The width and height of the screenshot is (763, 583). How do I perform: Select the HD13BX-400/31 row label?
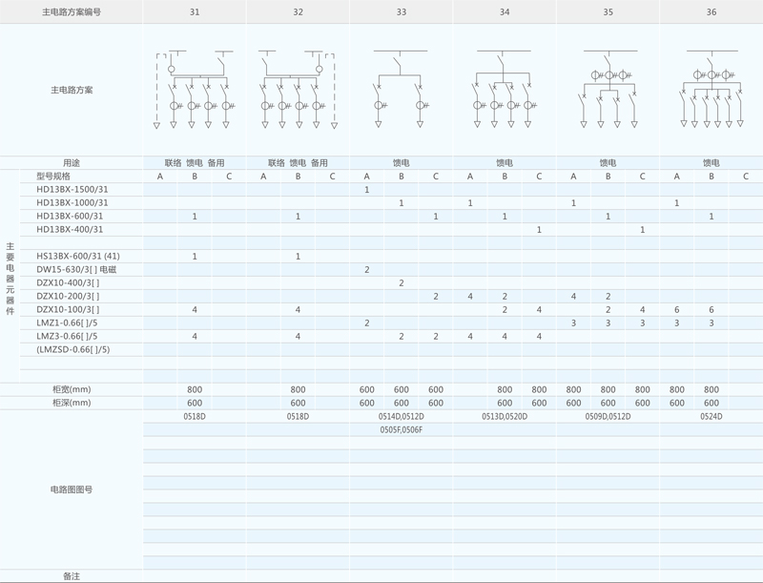70,230
